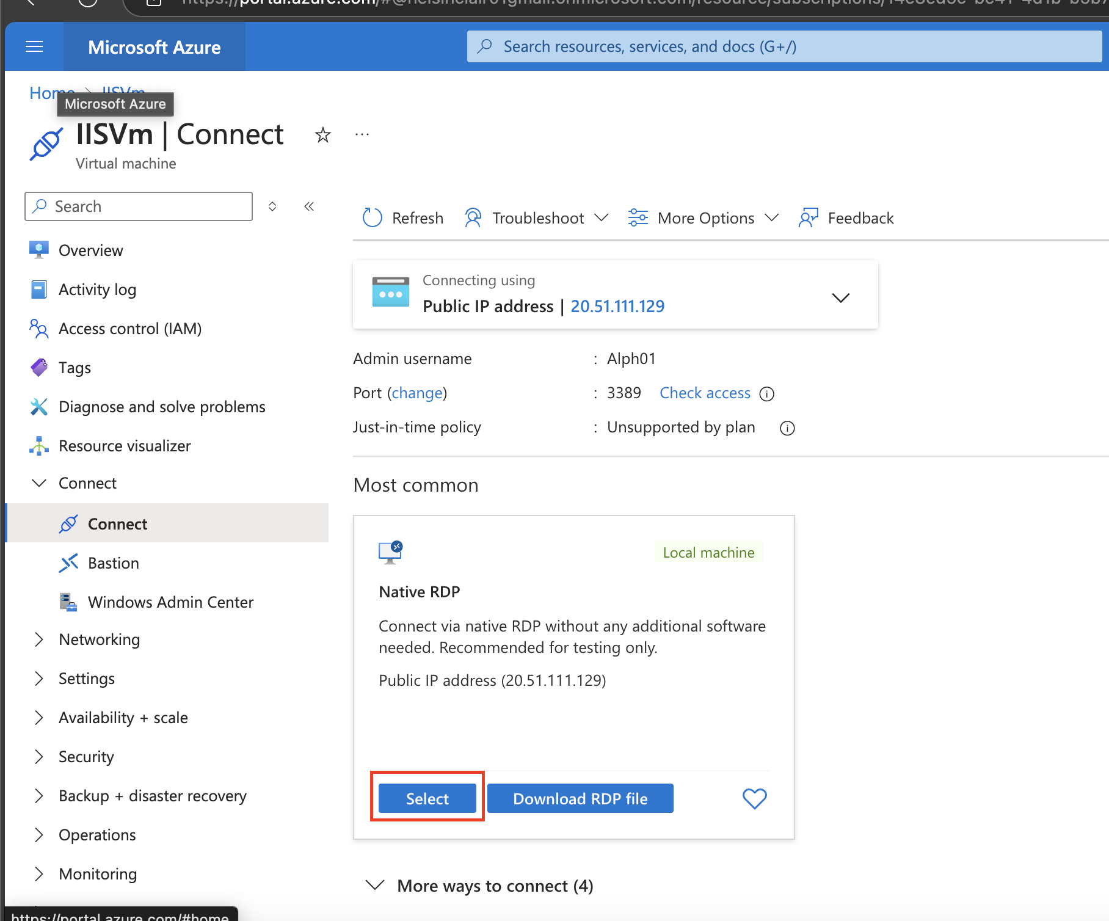Click the Access control people icon

[39, 329]
